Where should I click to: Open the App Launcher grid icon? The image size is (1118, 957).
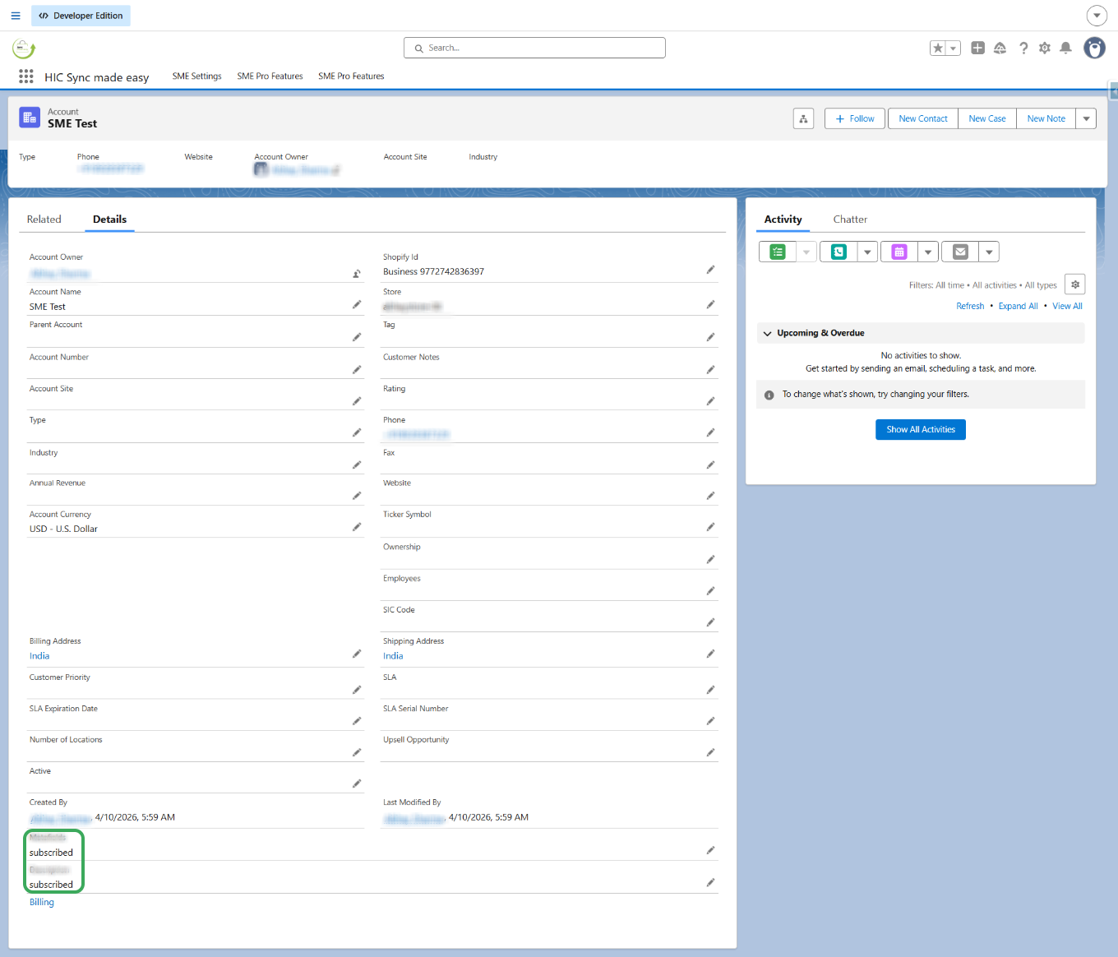tap(26, 76)
